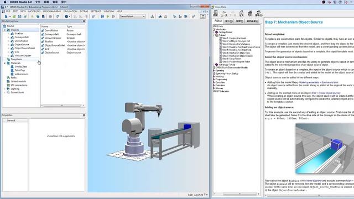Select the General properties category
Viewport: 354px width, 199px height.
click(11, 121)
